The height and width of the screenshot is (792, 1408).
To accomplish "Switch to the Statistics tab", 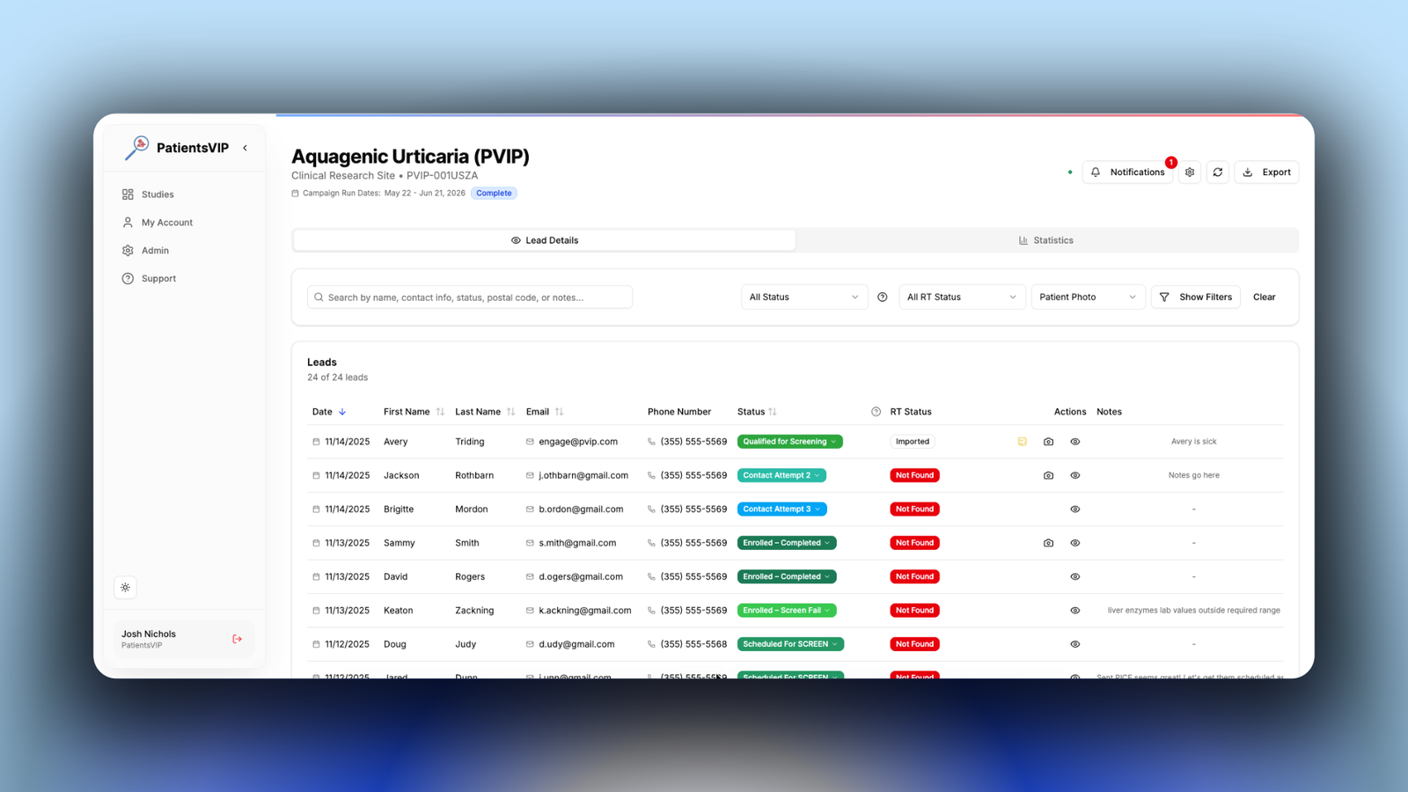I will coord(1046,240).
